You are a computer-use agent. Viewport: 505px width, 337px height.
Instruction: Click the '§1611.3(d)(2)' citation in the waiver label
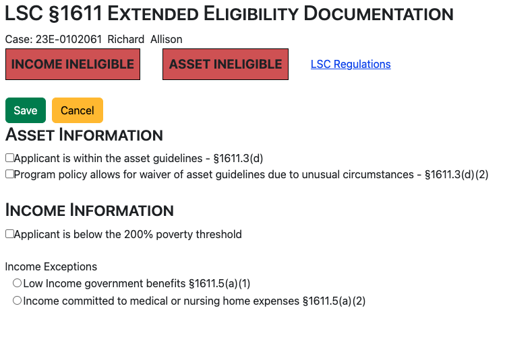pyautogui.click(x=456, y=174)
